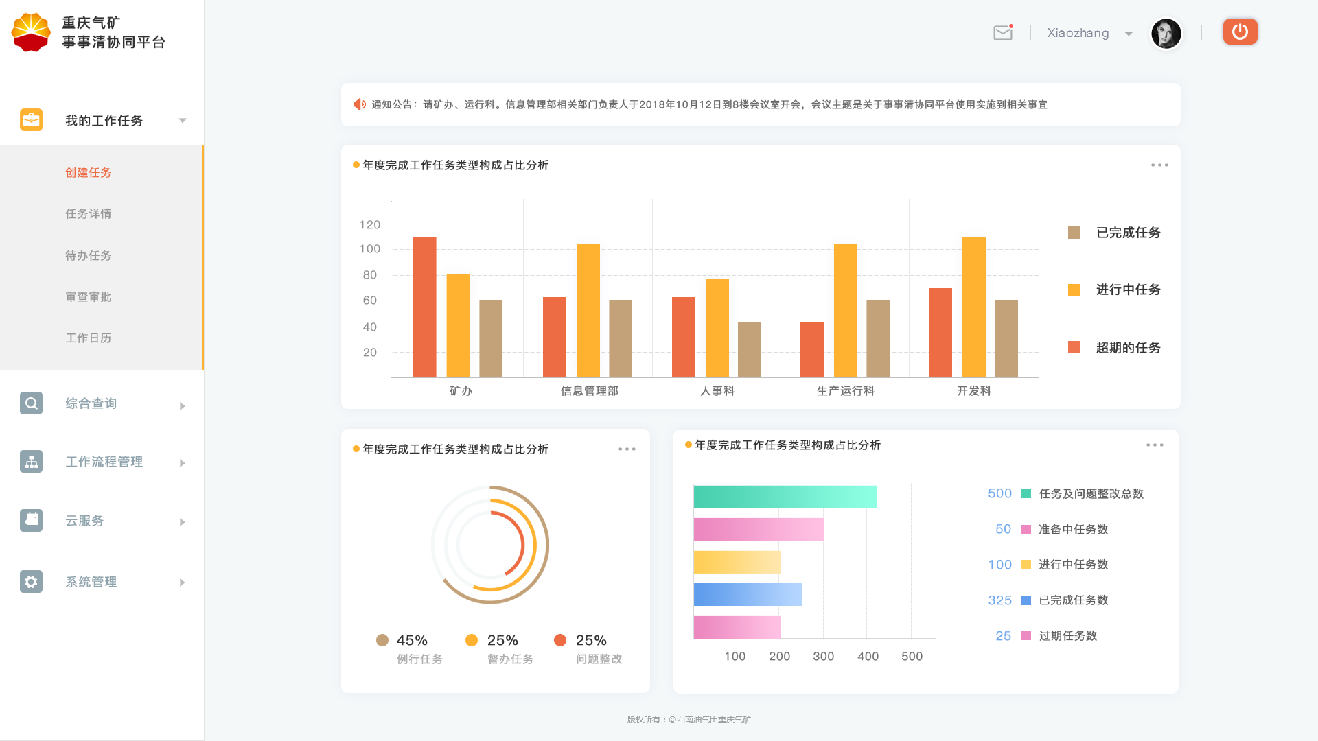Viewport: 1318px width, 741px height.
Task: Select the 创建任务 menu item
Action: [x=88, y=173]
